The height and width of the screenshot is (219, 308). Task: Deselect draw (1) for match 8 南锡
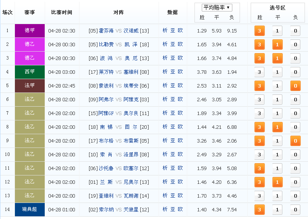tap(277, 127)
